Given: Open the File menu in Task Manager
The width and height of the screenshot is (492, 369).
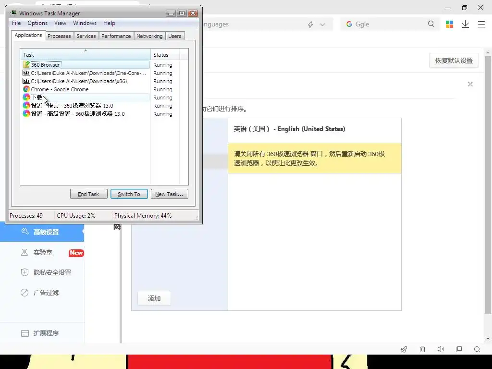Looking at the screenshot, I should pyautogui.click(x=16, y=23).
